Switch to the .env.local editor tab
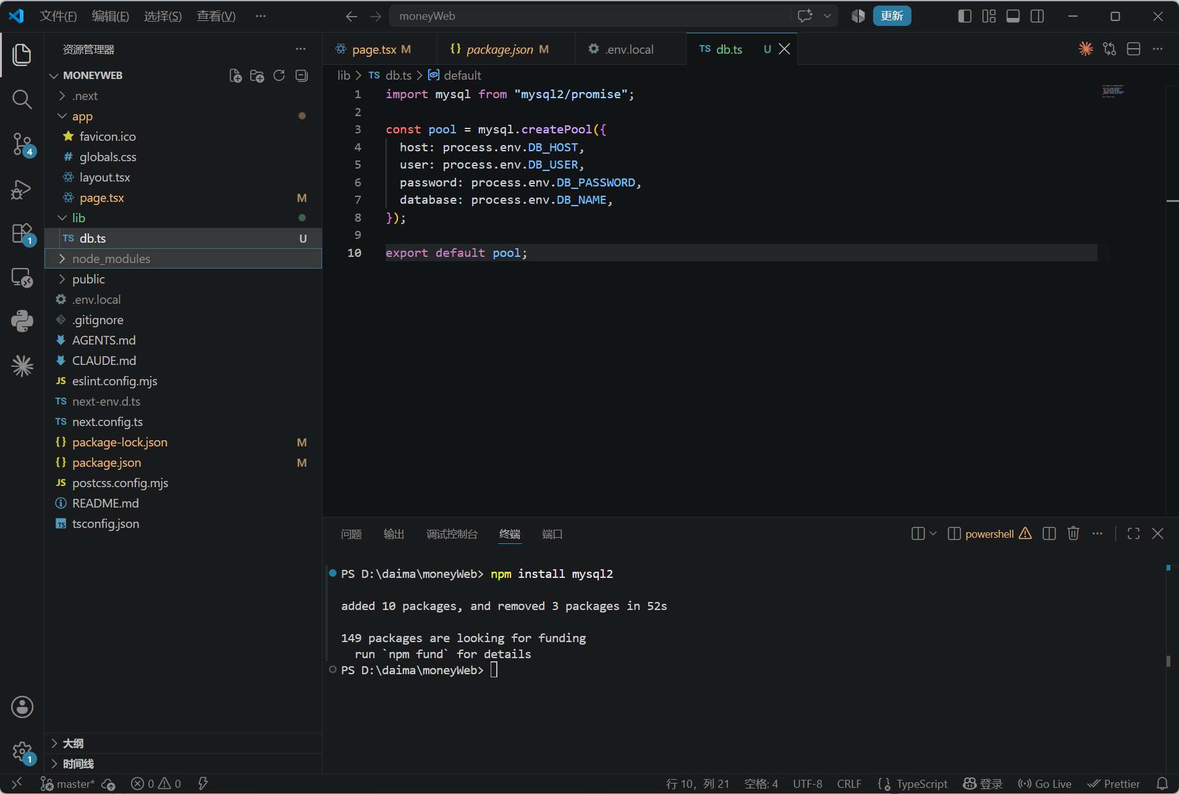1179x794 pixels. pyautogui.click(x=630, y=49)
